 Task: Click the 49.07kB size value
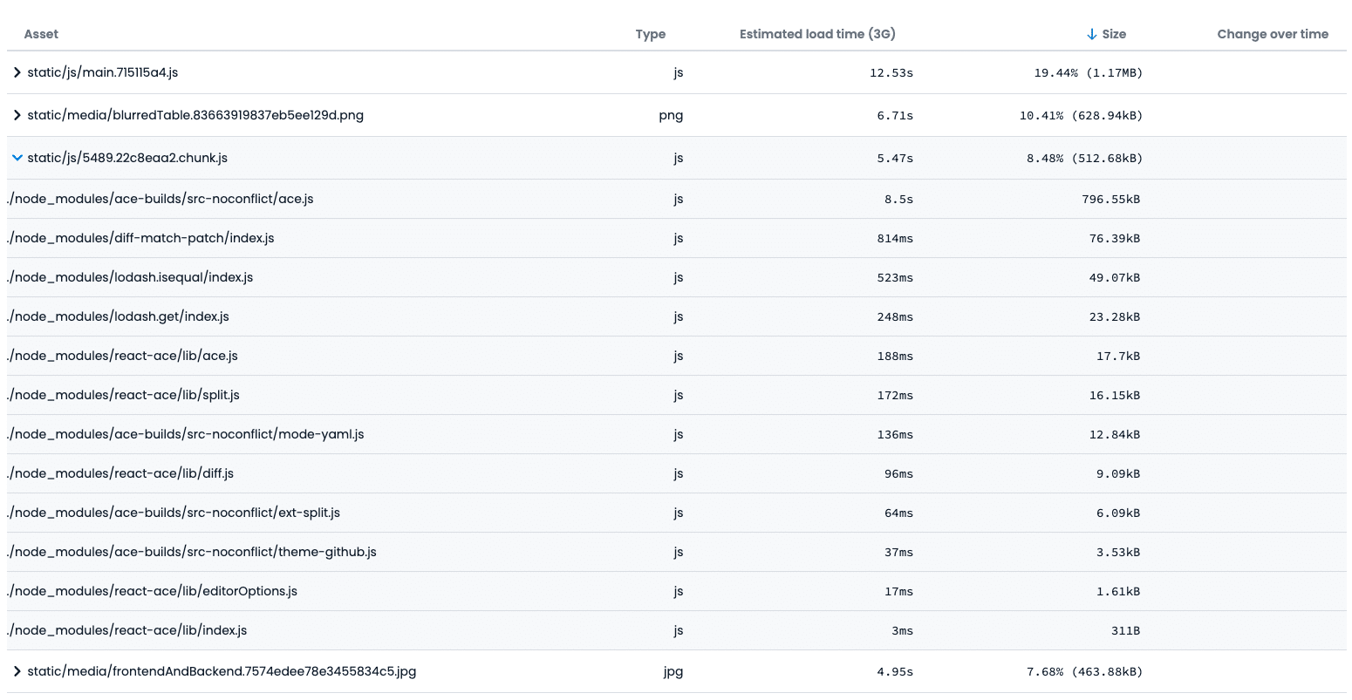click(1114, 277)
